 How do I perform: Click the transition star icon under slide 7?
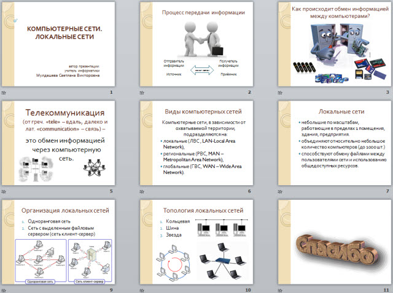[x=281, y=191]
